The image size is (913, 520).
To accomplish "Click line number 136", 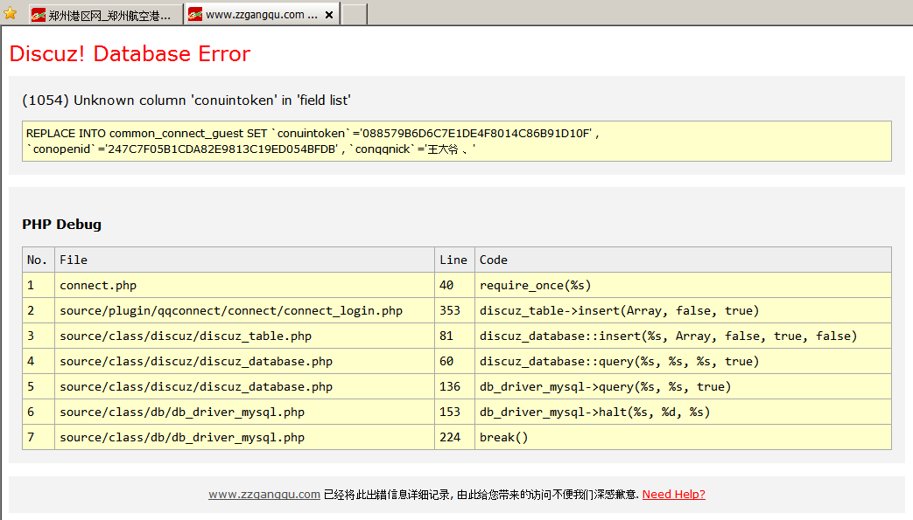I will click(x=450, y=387).
